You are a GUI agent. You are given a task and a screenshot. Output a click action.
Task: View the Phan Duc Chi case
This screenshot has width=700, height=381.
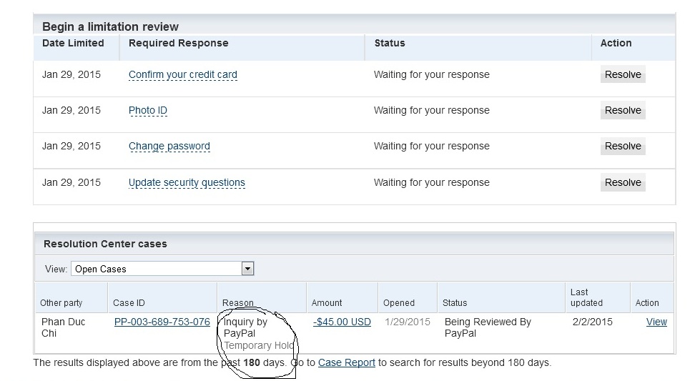tap(656, 322)
